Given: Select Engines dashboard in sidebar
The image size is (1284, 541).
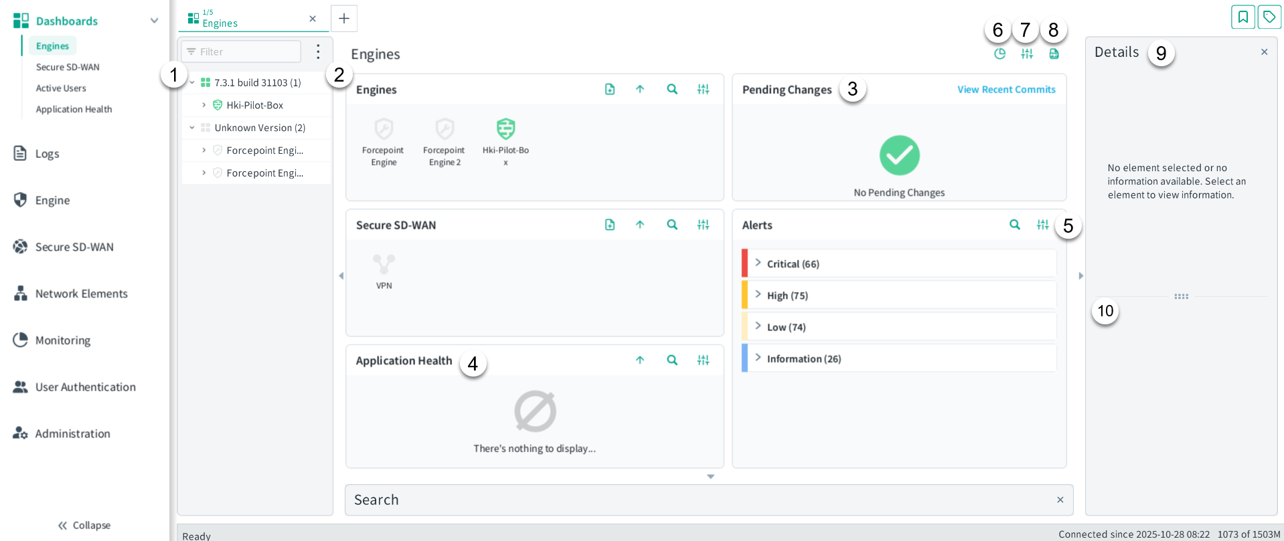Looking at the screenshot, I should [x=52, y=45].
